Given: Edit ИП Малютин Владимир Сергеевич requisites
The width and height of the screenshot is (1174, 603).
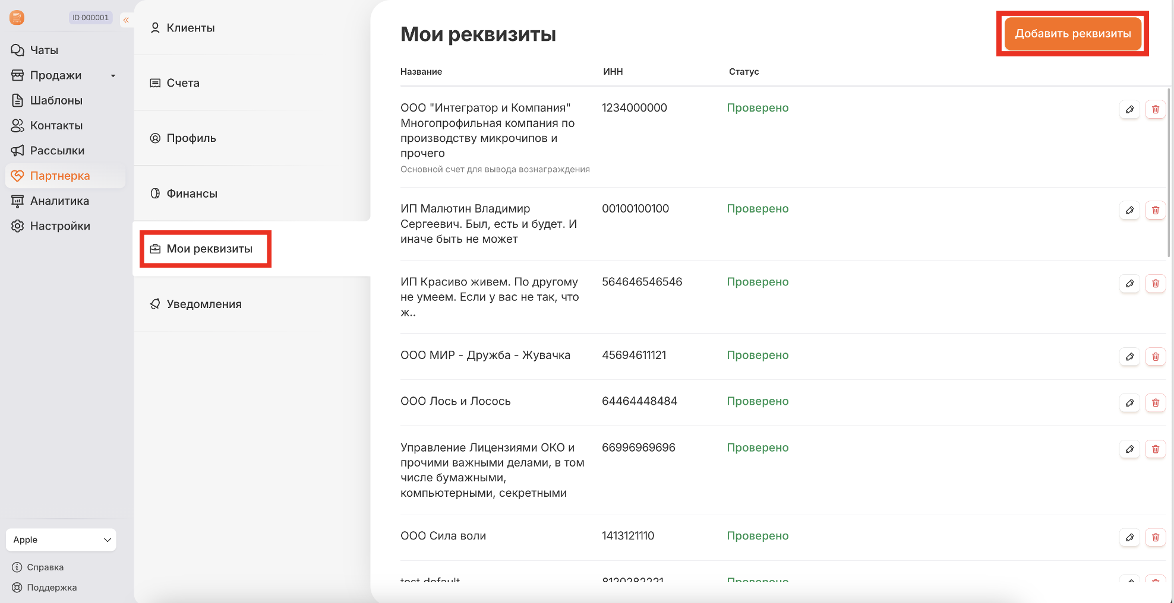Looking at the screenshot, I should (x=1129, y=210).
